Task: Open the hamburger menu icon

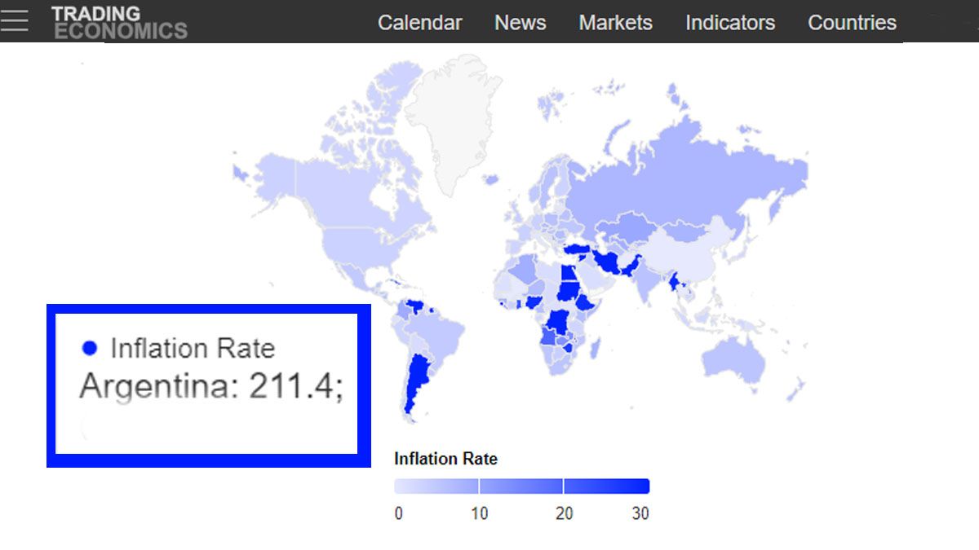Action: tap(14, 21)
